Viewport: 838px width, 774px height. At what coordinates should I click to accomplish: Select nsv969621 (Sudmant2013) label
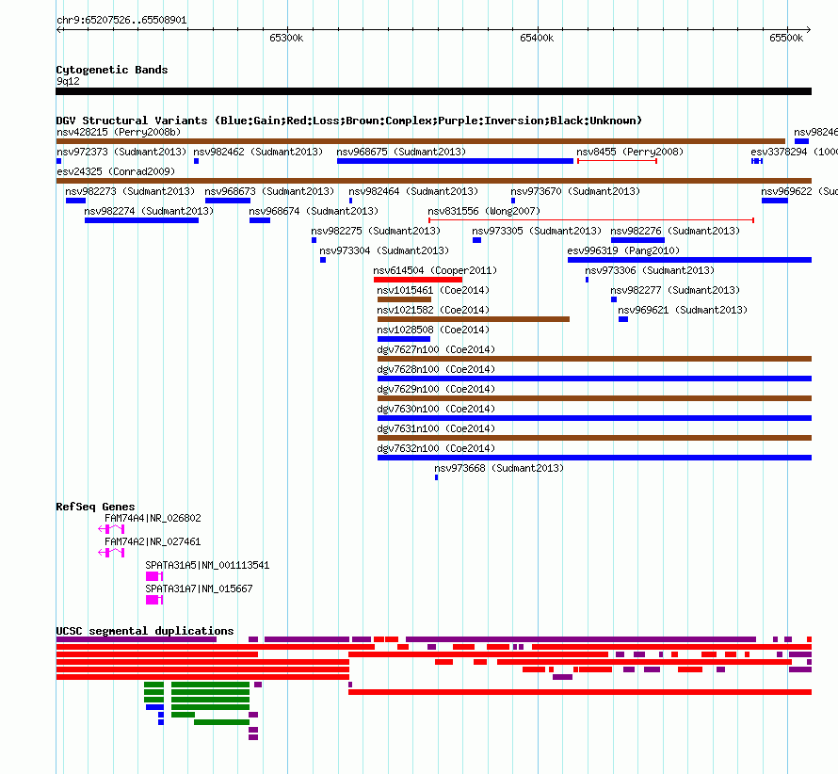point(683,310)
